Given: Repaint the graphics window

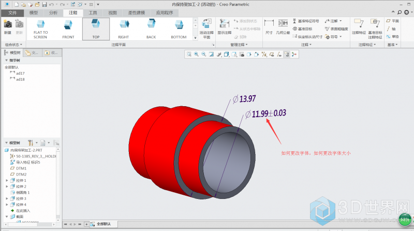Looking at the screenshot, I should click(x=211, y=54).
